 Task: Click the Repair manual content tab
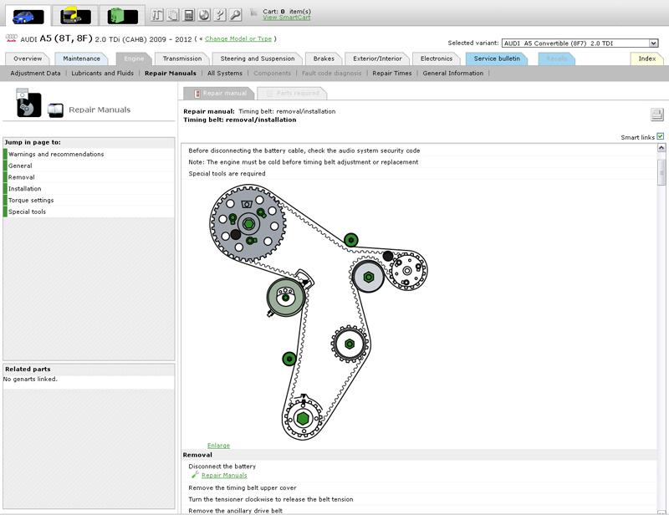[219, 93]
